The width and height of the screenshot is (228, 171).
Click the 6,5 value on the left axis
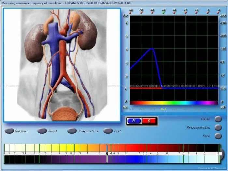126,15
